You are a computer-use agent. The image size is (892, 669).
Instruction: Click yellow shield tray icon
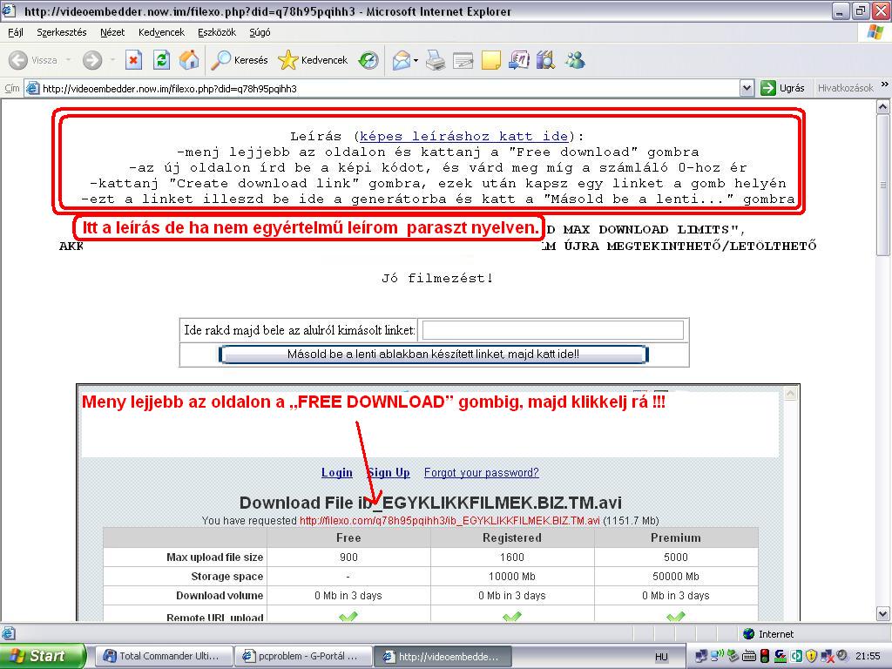coord(811,656)
